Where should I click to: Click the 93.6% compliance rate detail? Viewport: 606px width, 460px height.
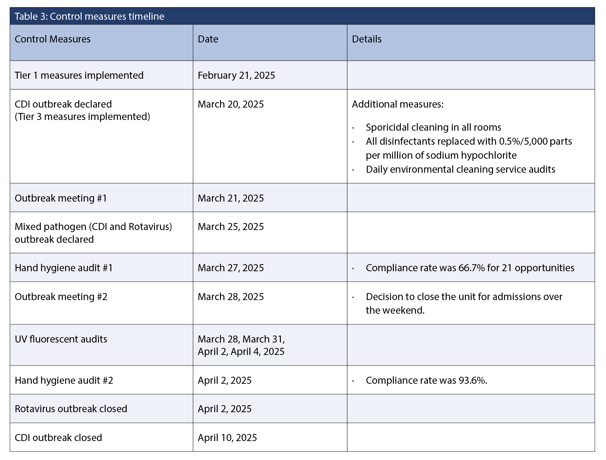tap(426, 380)
